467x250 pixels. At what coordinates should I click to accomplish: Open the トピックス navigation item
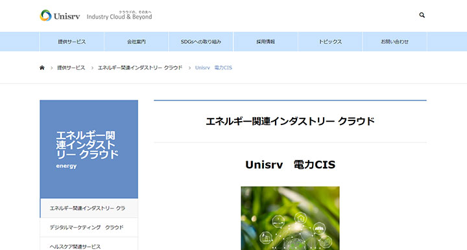point(330,41)
